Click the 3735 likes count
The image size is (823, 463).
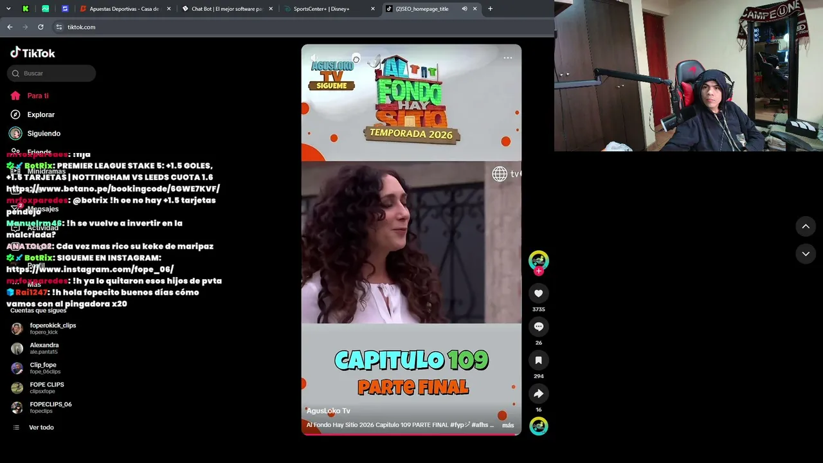click(539, 309)
